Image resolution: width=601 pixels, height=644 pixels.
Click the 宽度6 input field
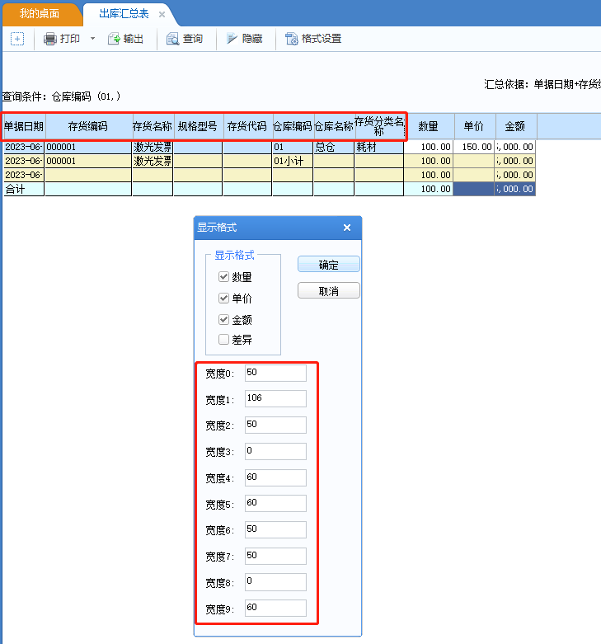[275, 529]
